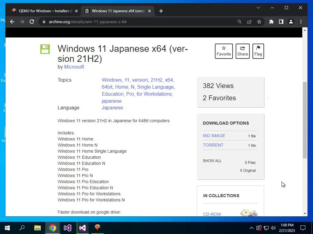Open the Microsoft creator link
313x234 pixels.
click(x=74, y=67)
